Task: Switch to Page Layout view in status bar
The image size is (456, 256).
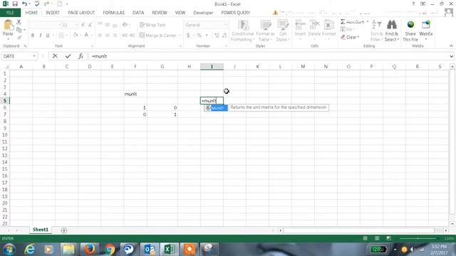Action: pyautogui.click(x=377, y=238)
